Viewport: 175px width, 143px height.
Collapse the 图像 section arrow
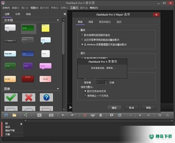[58, 89]
